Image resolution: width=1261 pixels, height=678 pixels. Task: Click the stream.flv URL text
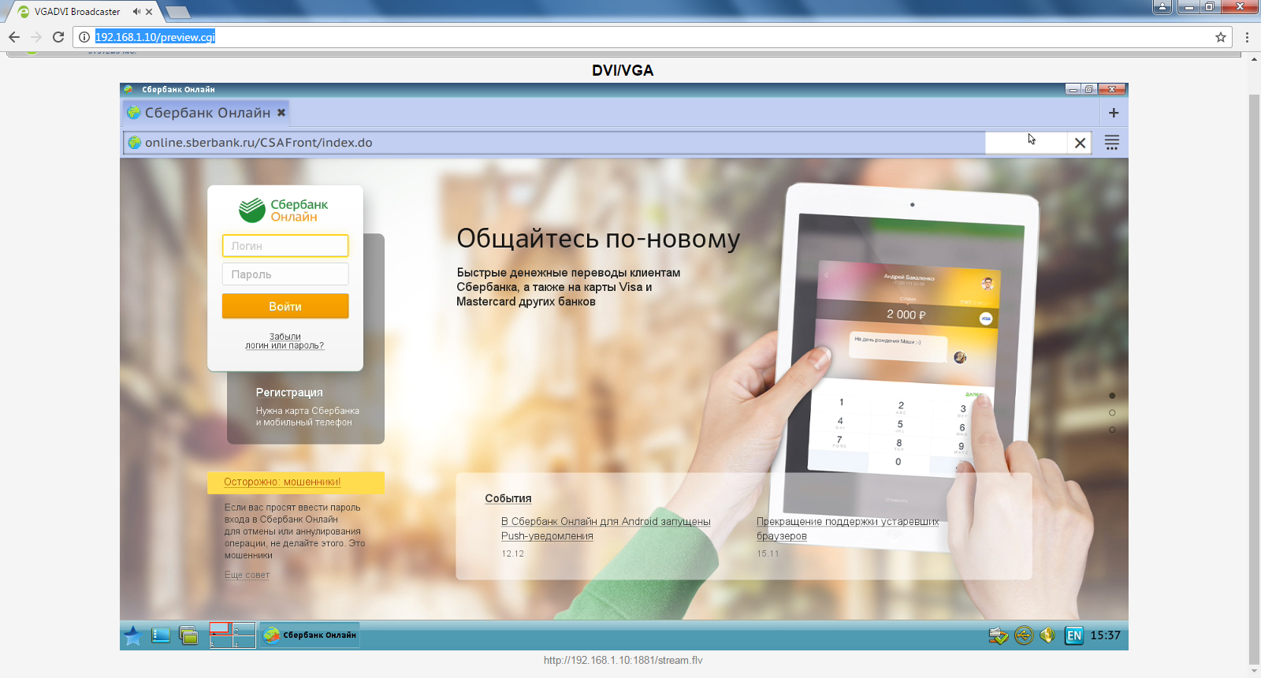pyautogui.click(x=623, y=661)
